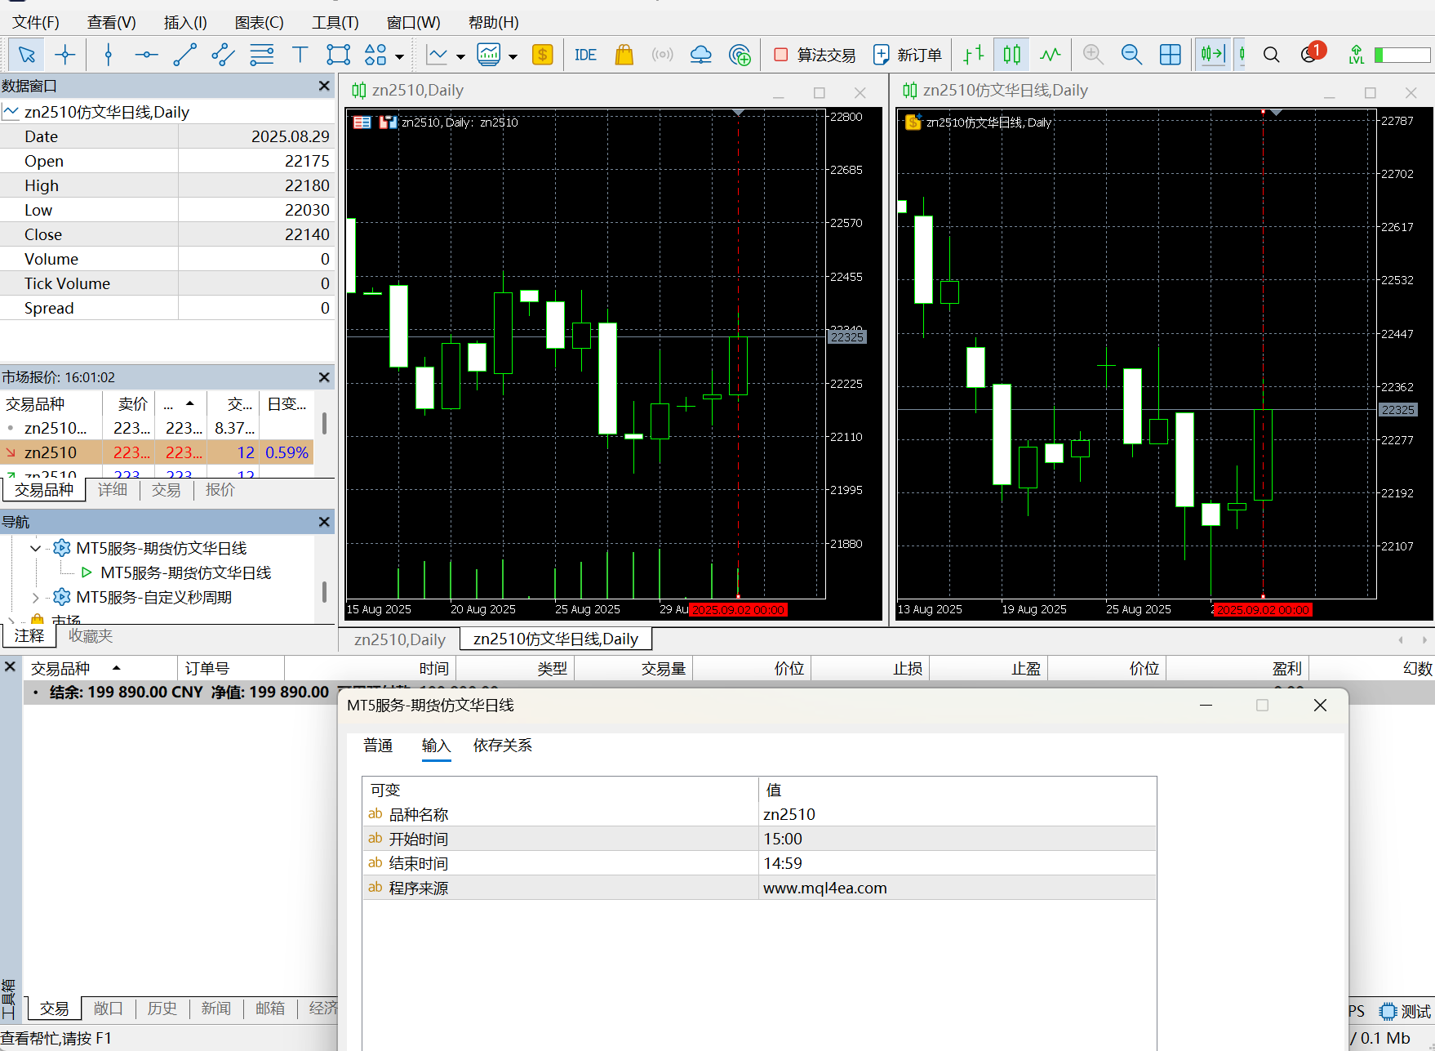Viewport: 1435px width, 1051px height.
Task: Toggle chart auto-scroll to end
Action: coord(1212,55)
